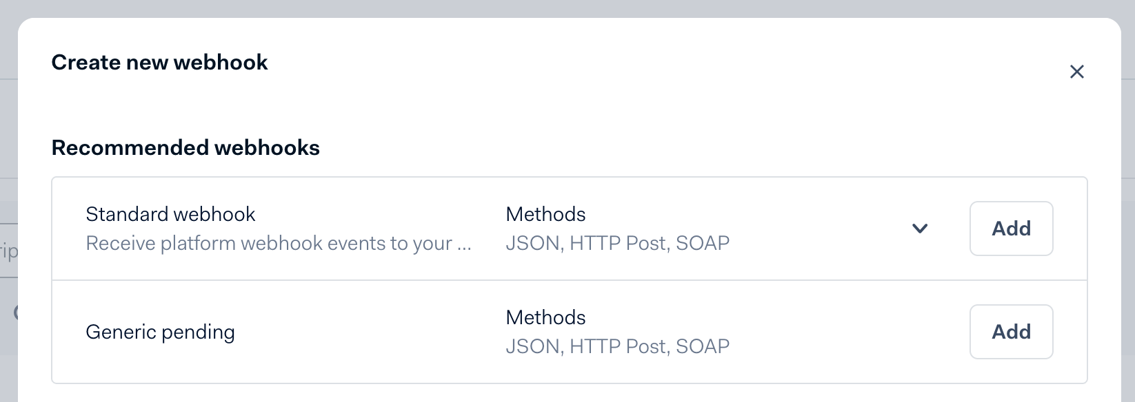Screen dimensions: 1135x402
Task: Click the partially hidden field left of dialog
Action: pos(8,251)
